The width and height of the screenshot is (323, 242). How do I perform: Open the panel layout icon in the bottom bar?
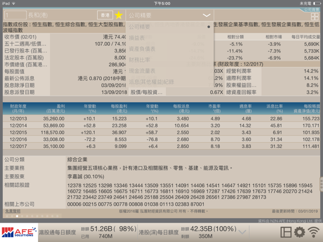pyautogui.click(x=286, y=232)
